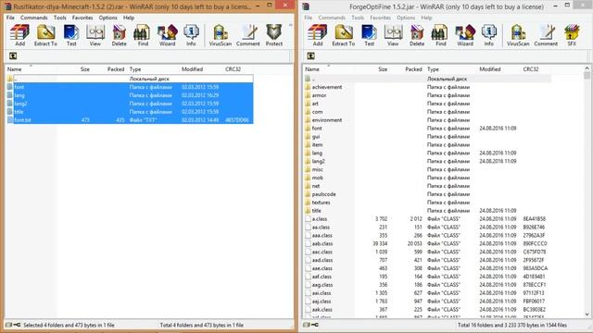Open Tools menu in Rusifikator window
The height and width of the screenshot is (333, 593).
pyautogui.click(x=59, y=18)
